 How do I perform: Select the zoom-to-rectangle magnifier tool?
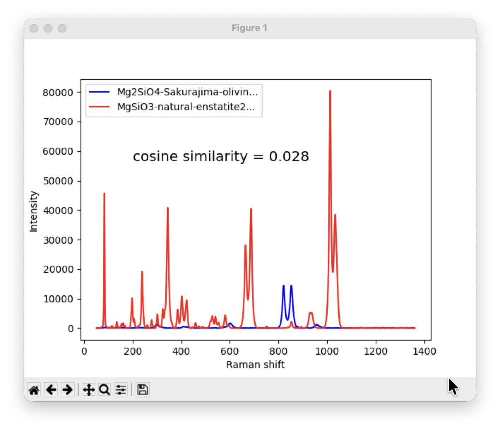[105, 390]
